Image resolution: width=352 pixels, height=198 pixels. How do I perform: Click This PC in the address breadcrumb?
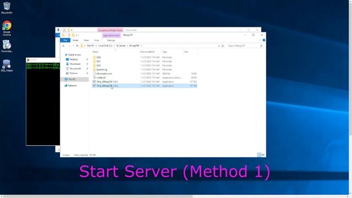coord(90,46)
